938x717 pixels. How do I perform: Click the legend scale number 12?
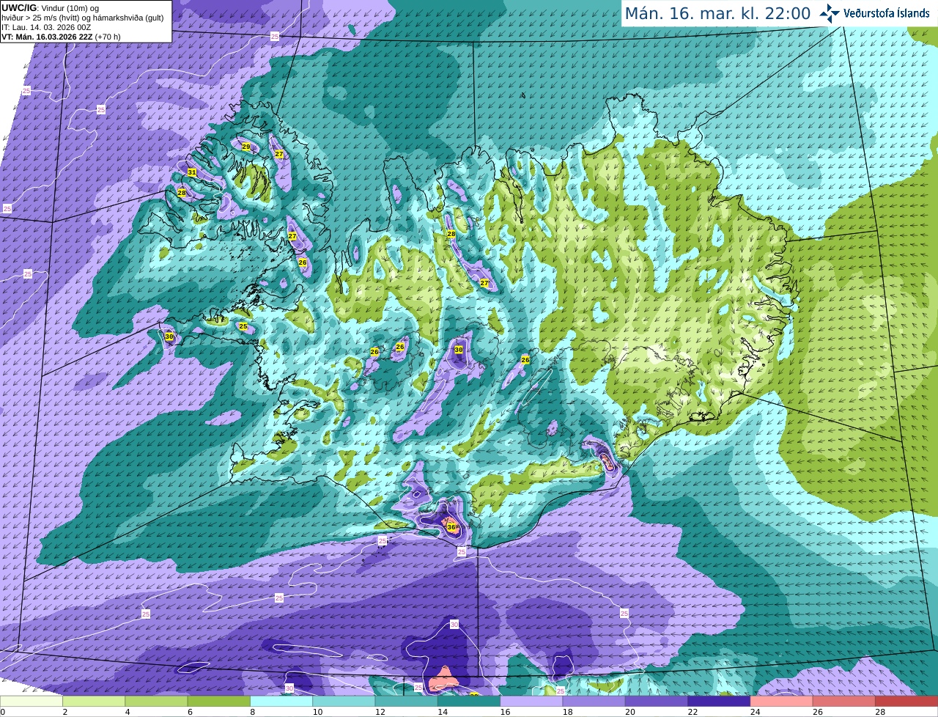point(380,712)
